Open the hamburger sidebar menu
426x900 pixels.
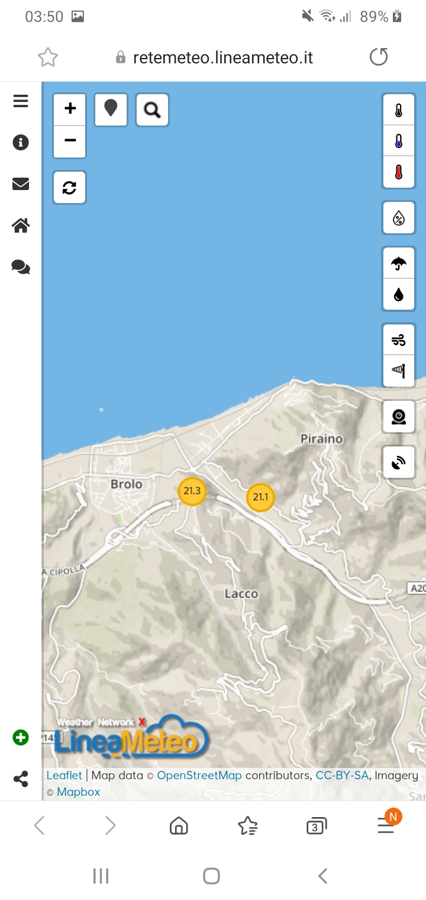pyautogui.click(x=21, y=101)
